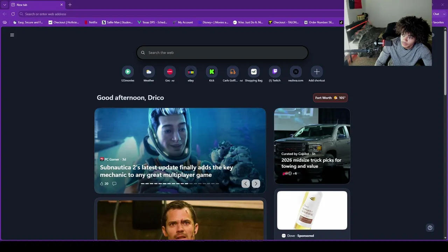
Task: Open the article thumbnail of bloodied man
Action: click(180, 220)
